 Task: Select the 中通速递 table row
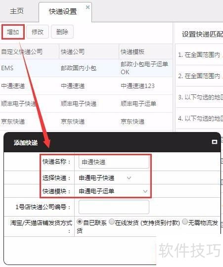tap(86, 86)
